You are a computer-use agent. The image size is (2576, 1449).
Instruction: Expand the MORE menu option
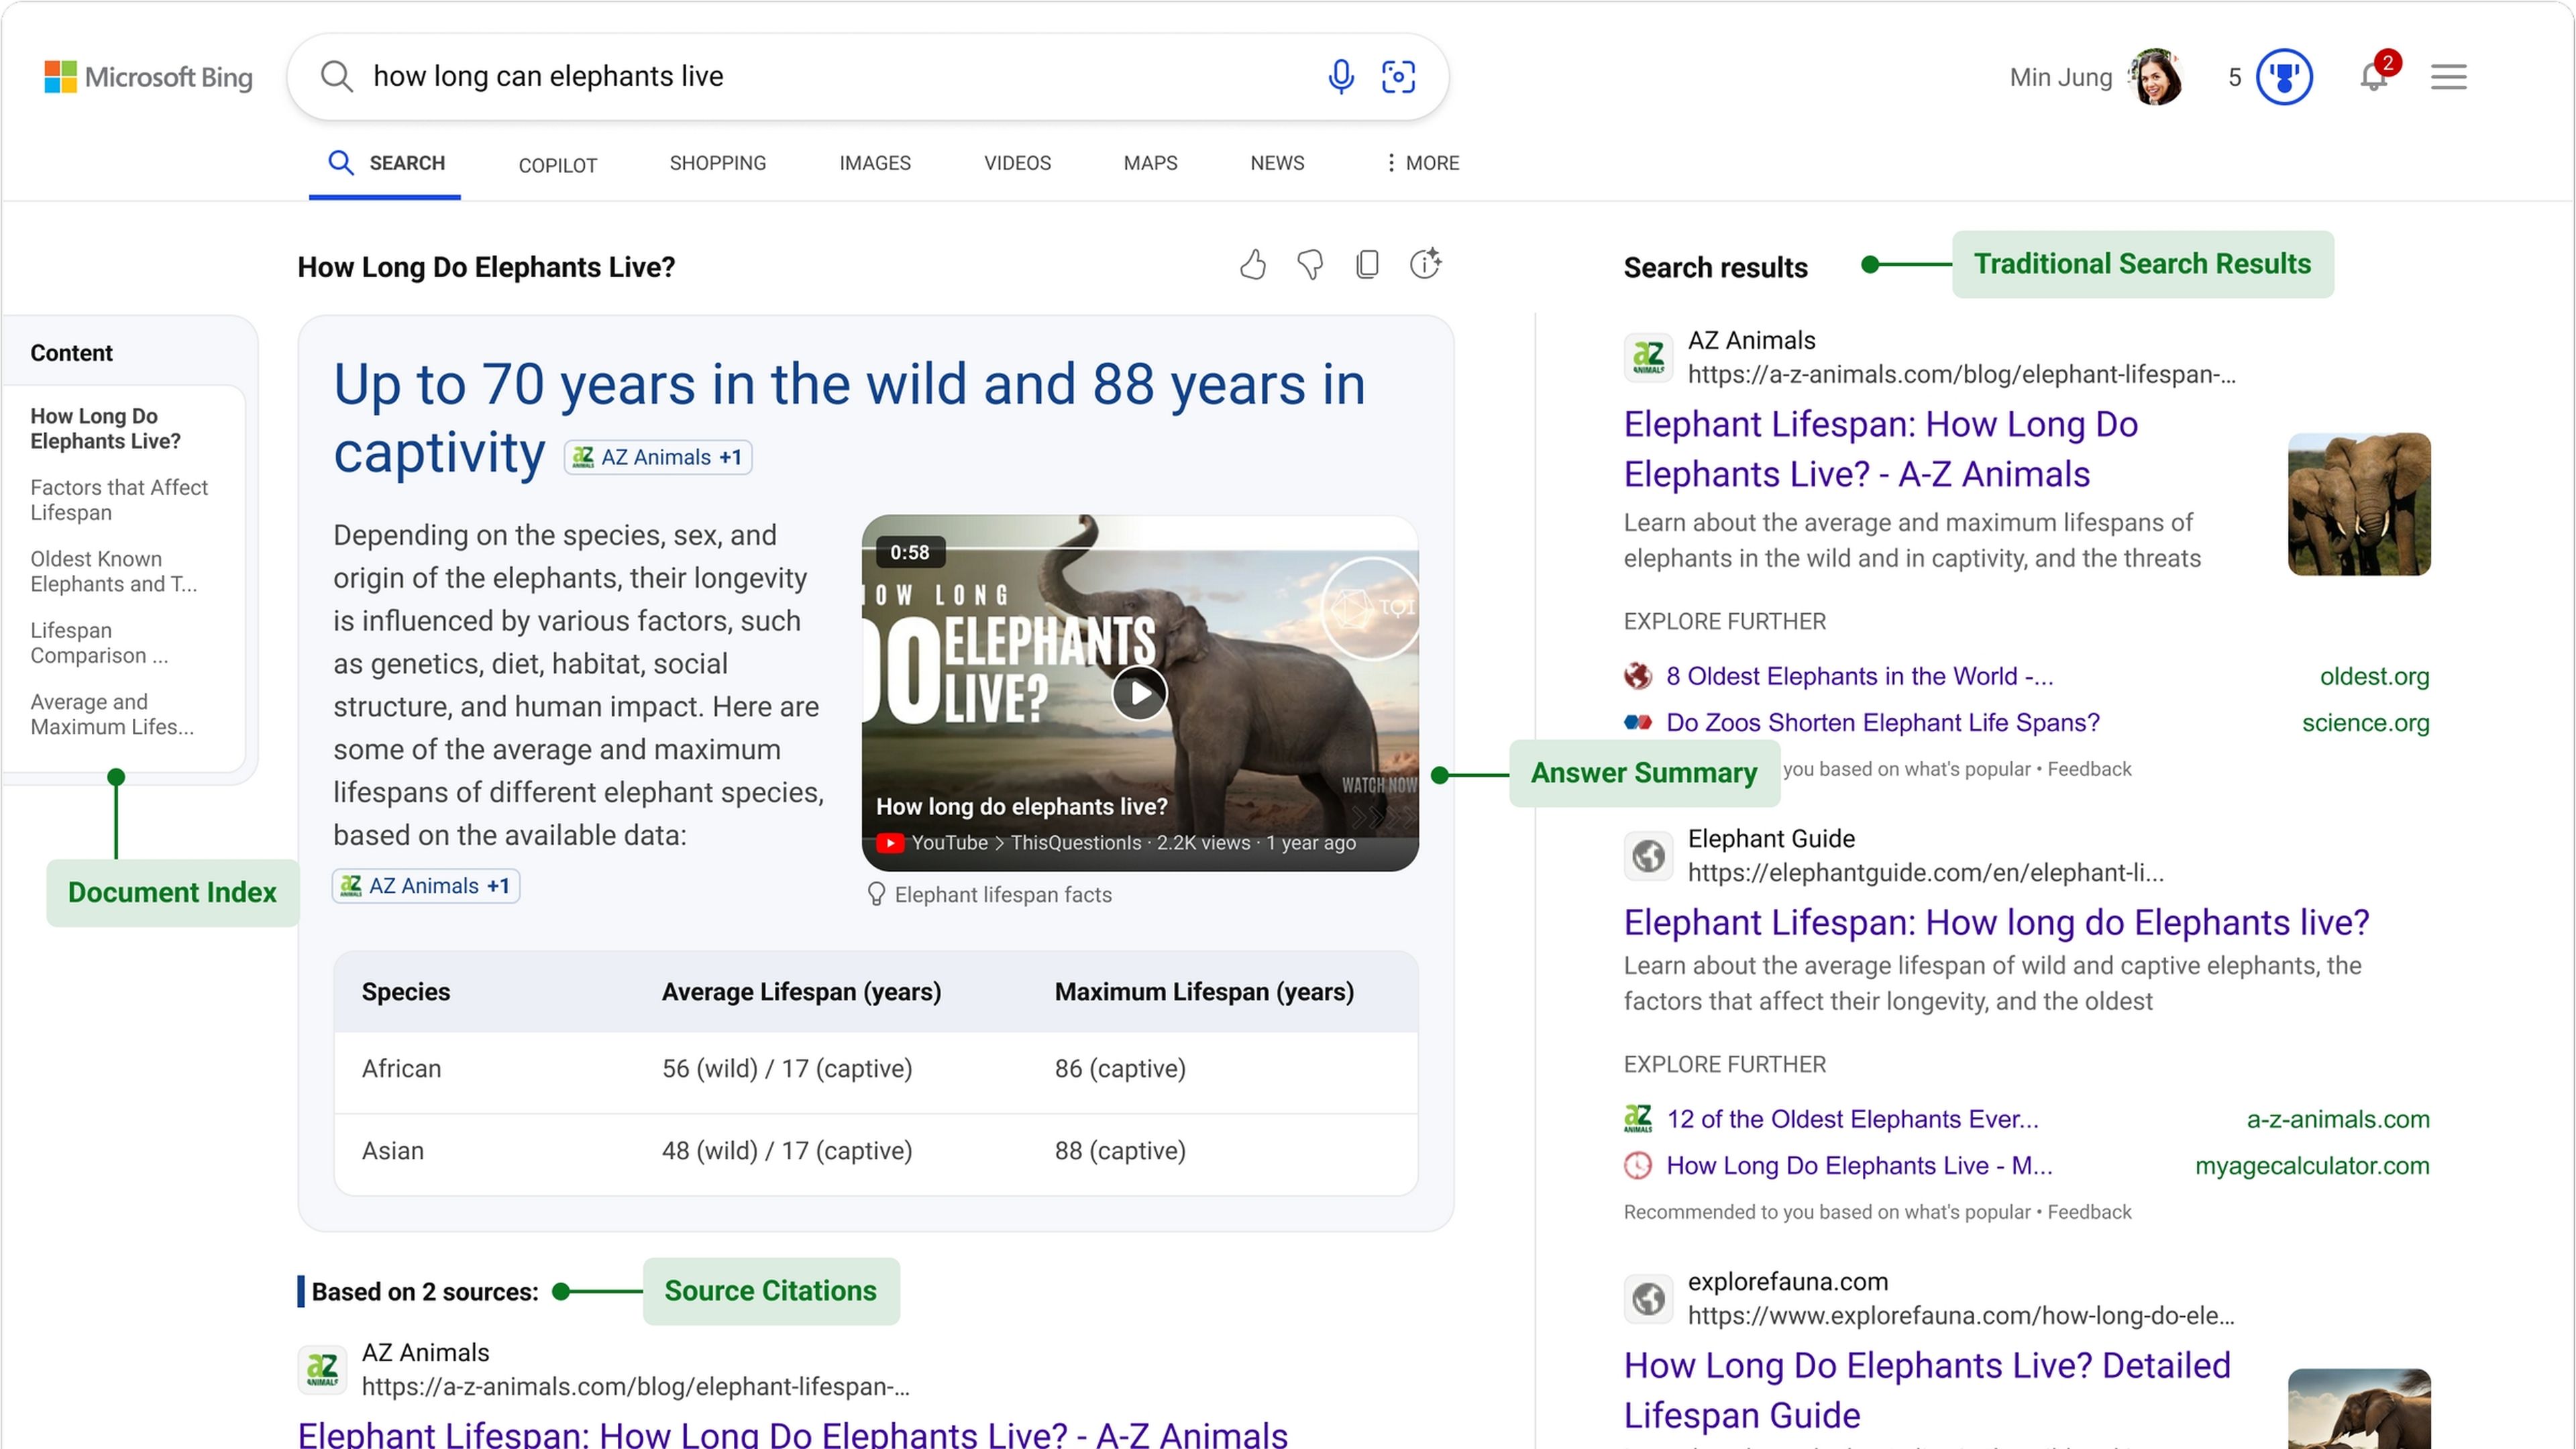click(1421, 163)
